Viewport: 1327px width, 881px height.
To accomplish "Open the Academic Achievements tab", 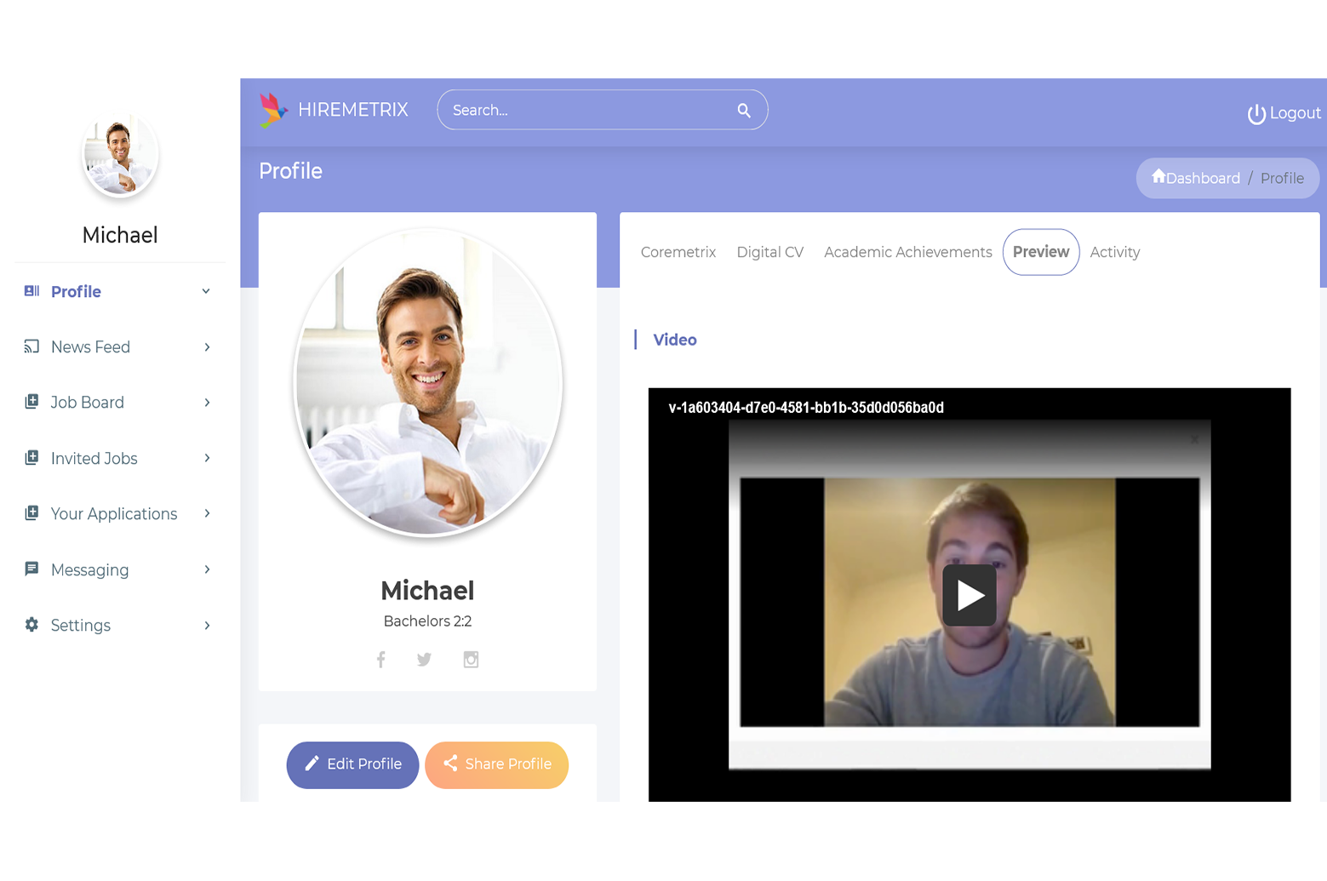I will [x=908, y=252].
